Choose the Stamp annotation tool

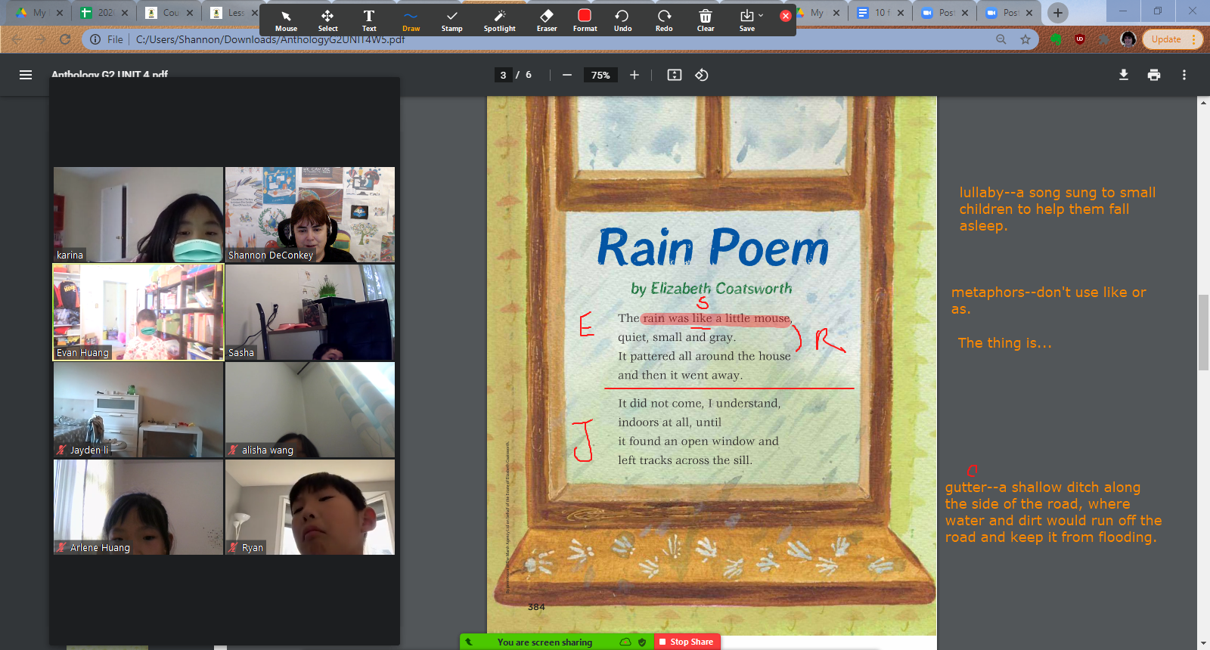[451, 21]
